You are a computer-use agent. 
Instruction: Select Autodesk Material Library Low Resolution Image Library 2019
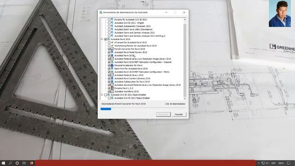coord(142,59)
